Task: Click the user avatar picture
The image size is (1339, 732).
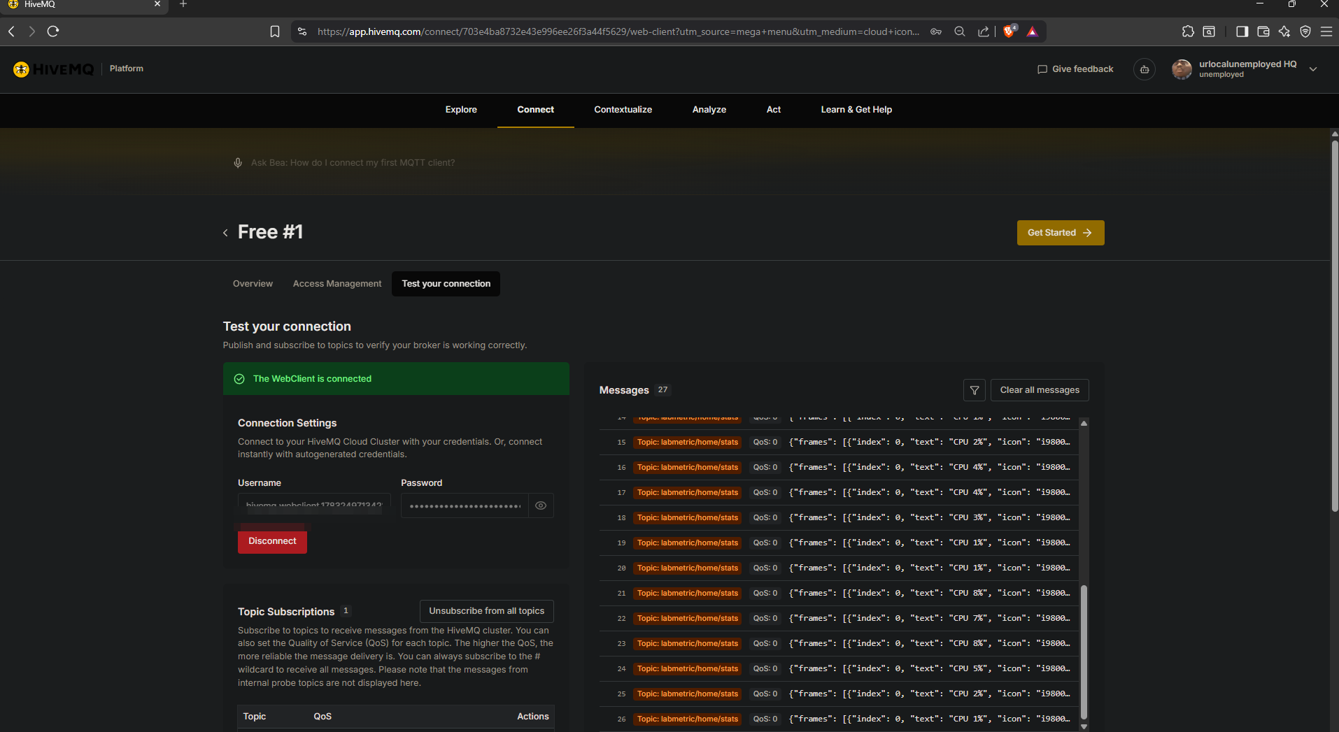Action: [1182, 69]
